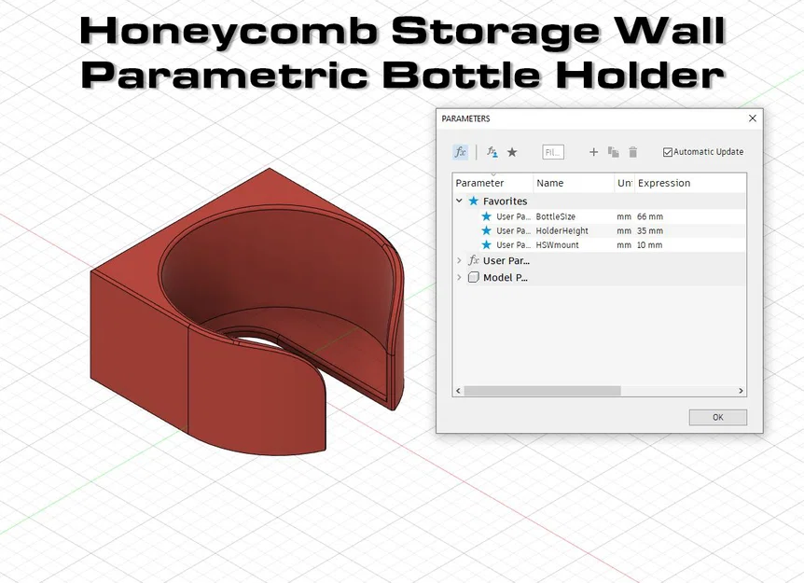Unfavorite BottleSize by clicking its star
The image size is (804, 583).
pos(487,216)
